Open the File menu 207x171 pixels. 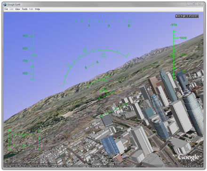(6, 9)
